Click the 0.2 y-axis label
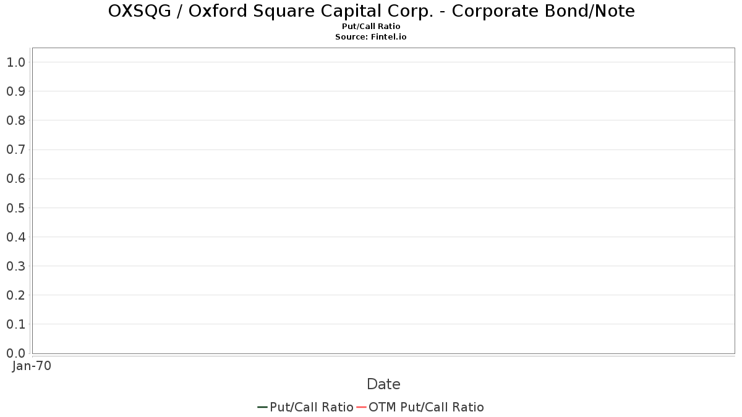Image resolution: width=742 pixels, height=417 pixels. [x=15, y=295]
